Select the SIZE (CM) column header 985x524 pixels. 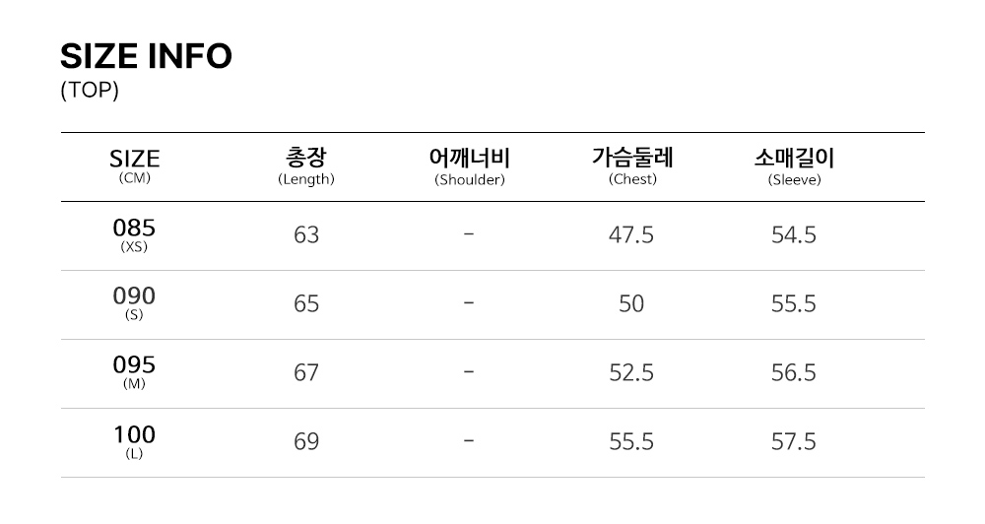[134, 165]
